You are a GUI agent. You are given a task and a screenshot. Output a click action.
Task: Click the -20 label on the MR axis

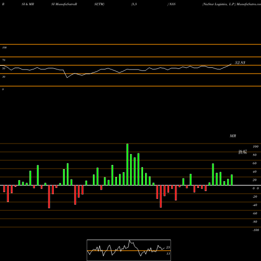[x=255, y=197]
